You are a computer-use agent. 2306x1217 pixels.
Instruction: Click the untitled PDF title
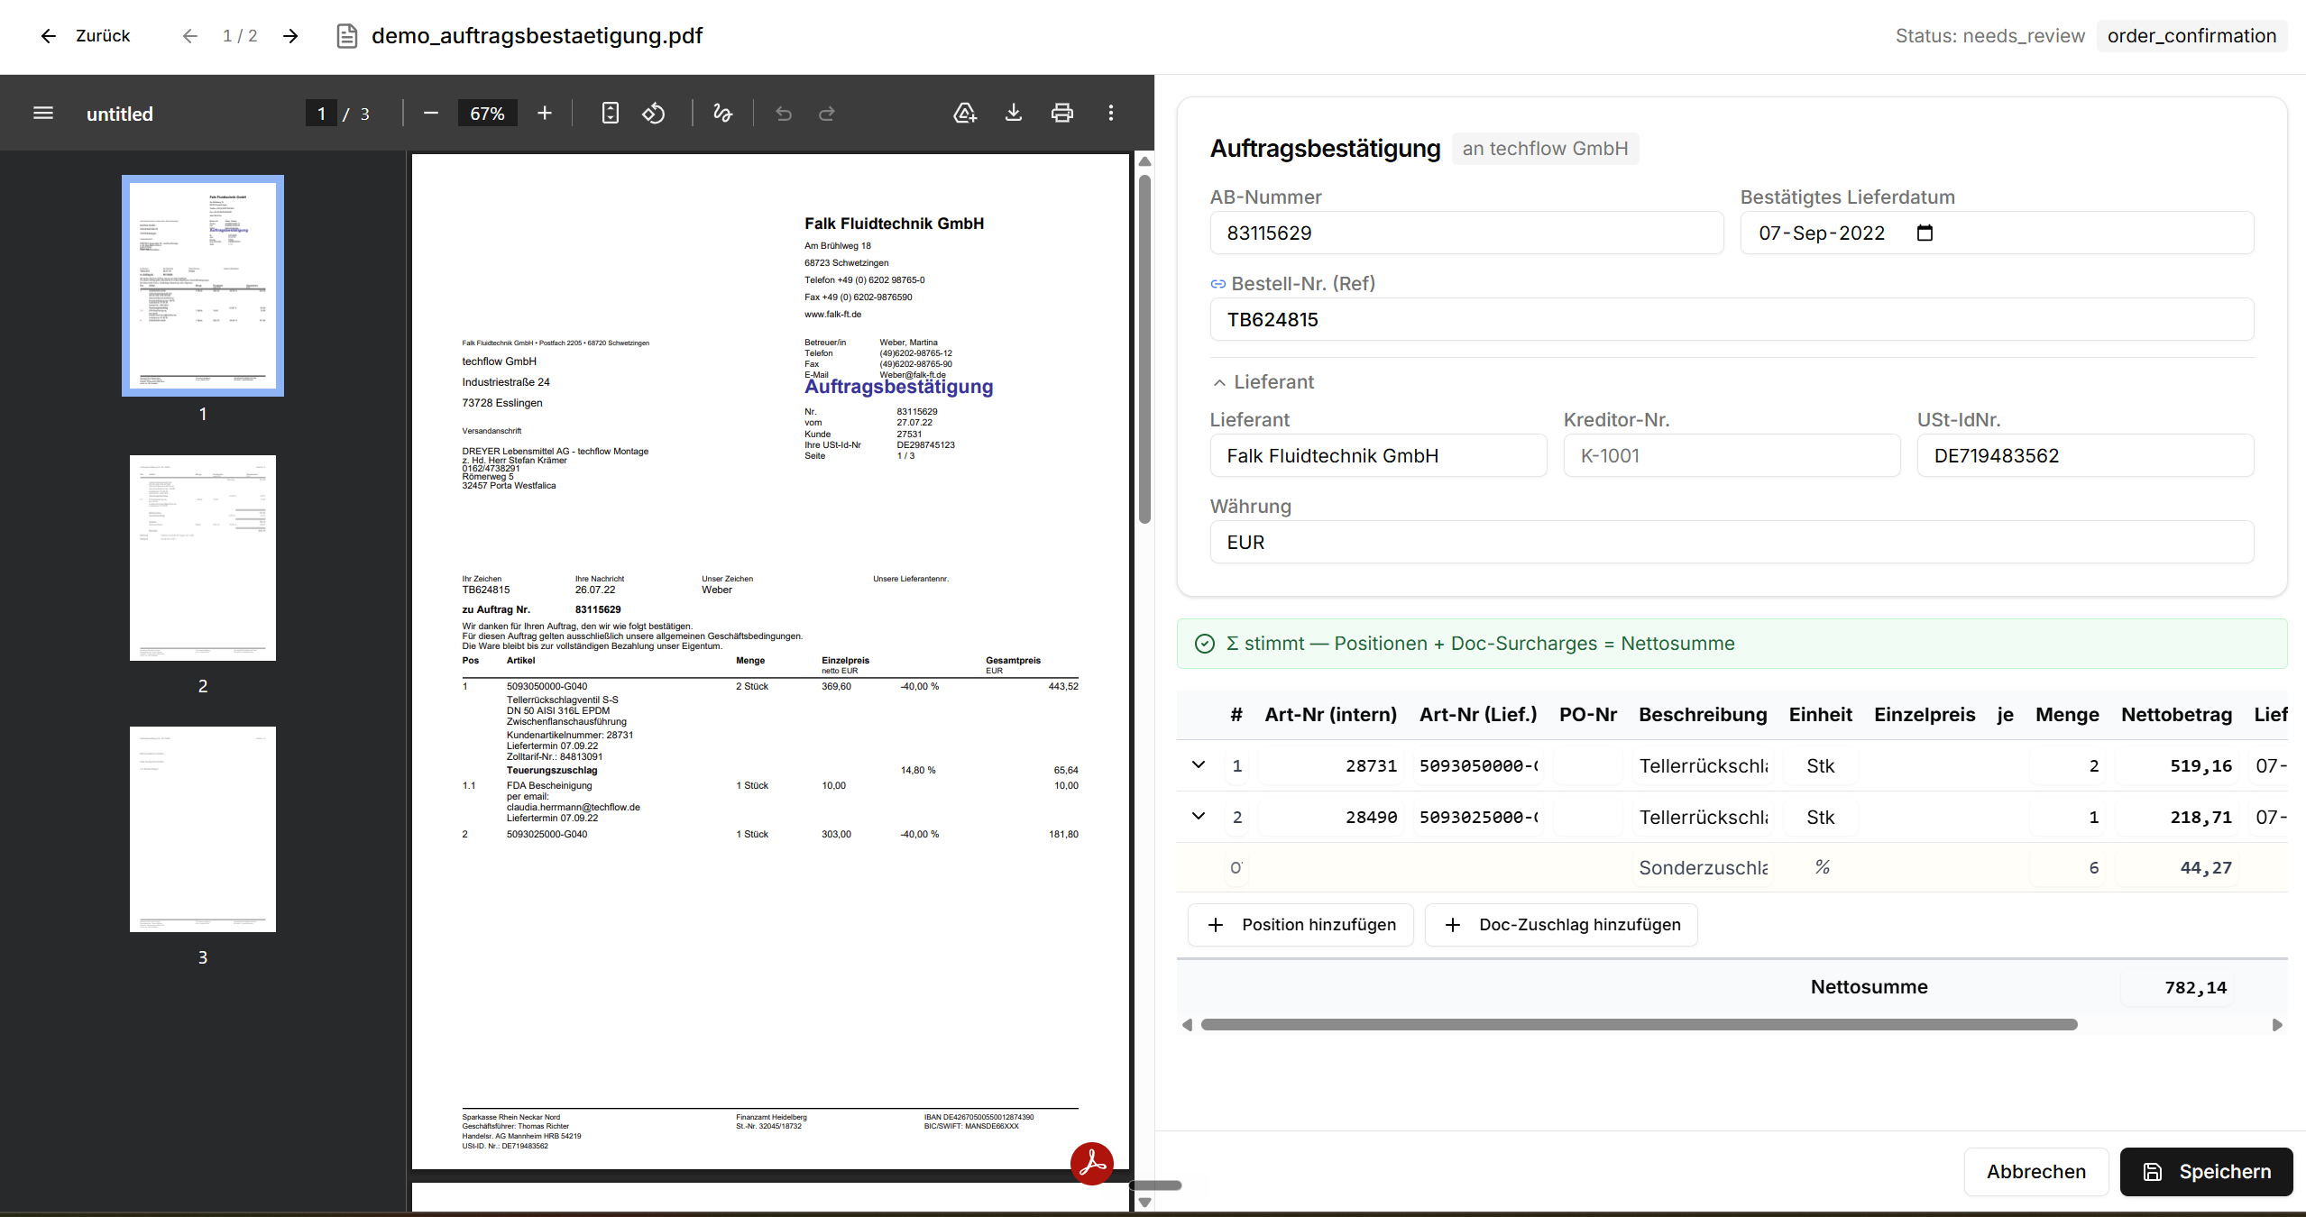(x=120, y=114)
